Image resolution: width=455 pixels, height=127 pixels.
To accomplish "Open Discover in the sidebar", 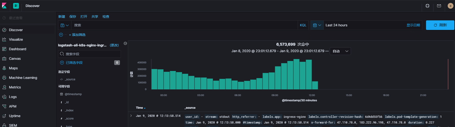I will pyautogui.click(x=16, y=30).
